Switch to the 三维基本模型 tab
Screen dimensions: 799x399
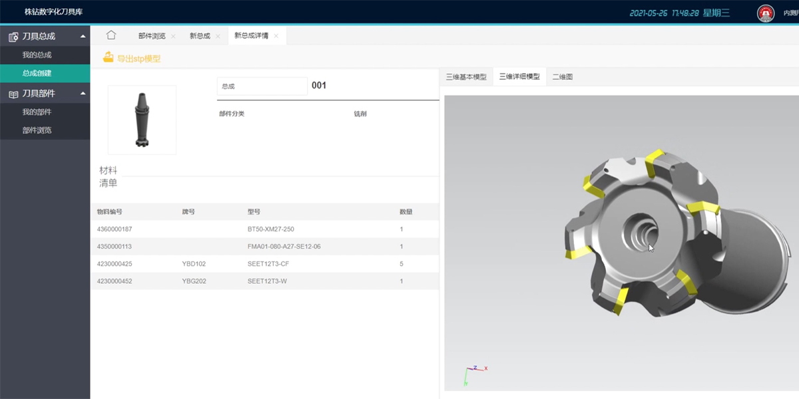point(466,77)
